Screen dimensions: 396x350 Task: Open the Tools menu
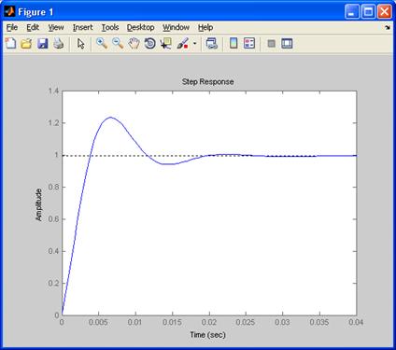[110, 27]
